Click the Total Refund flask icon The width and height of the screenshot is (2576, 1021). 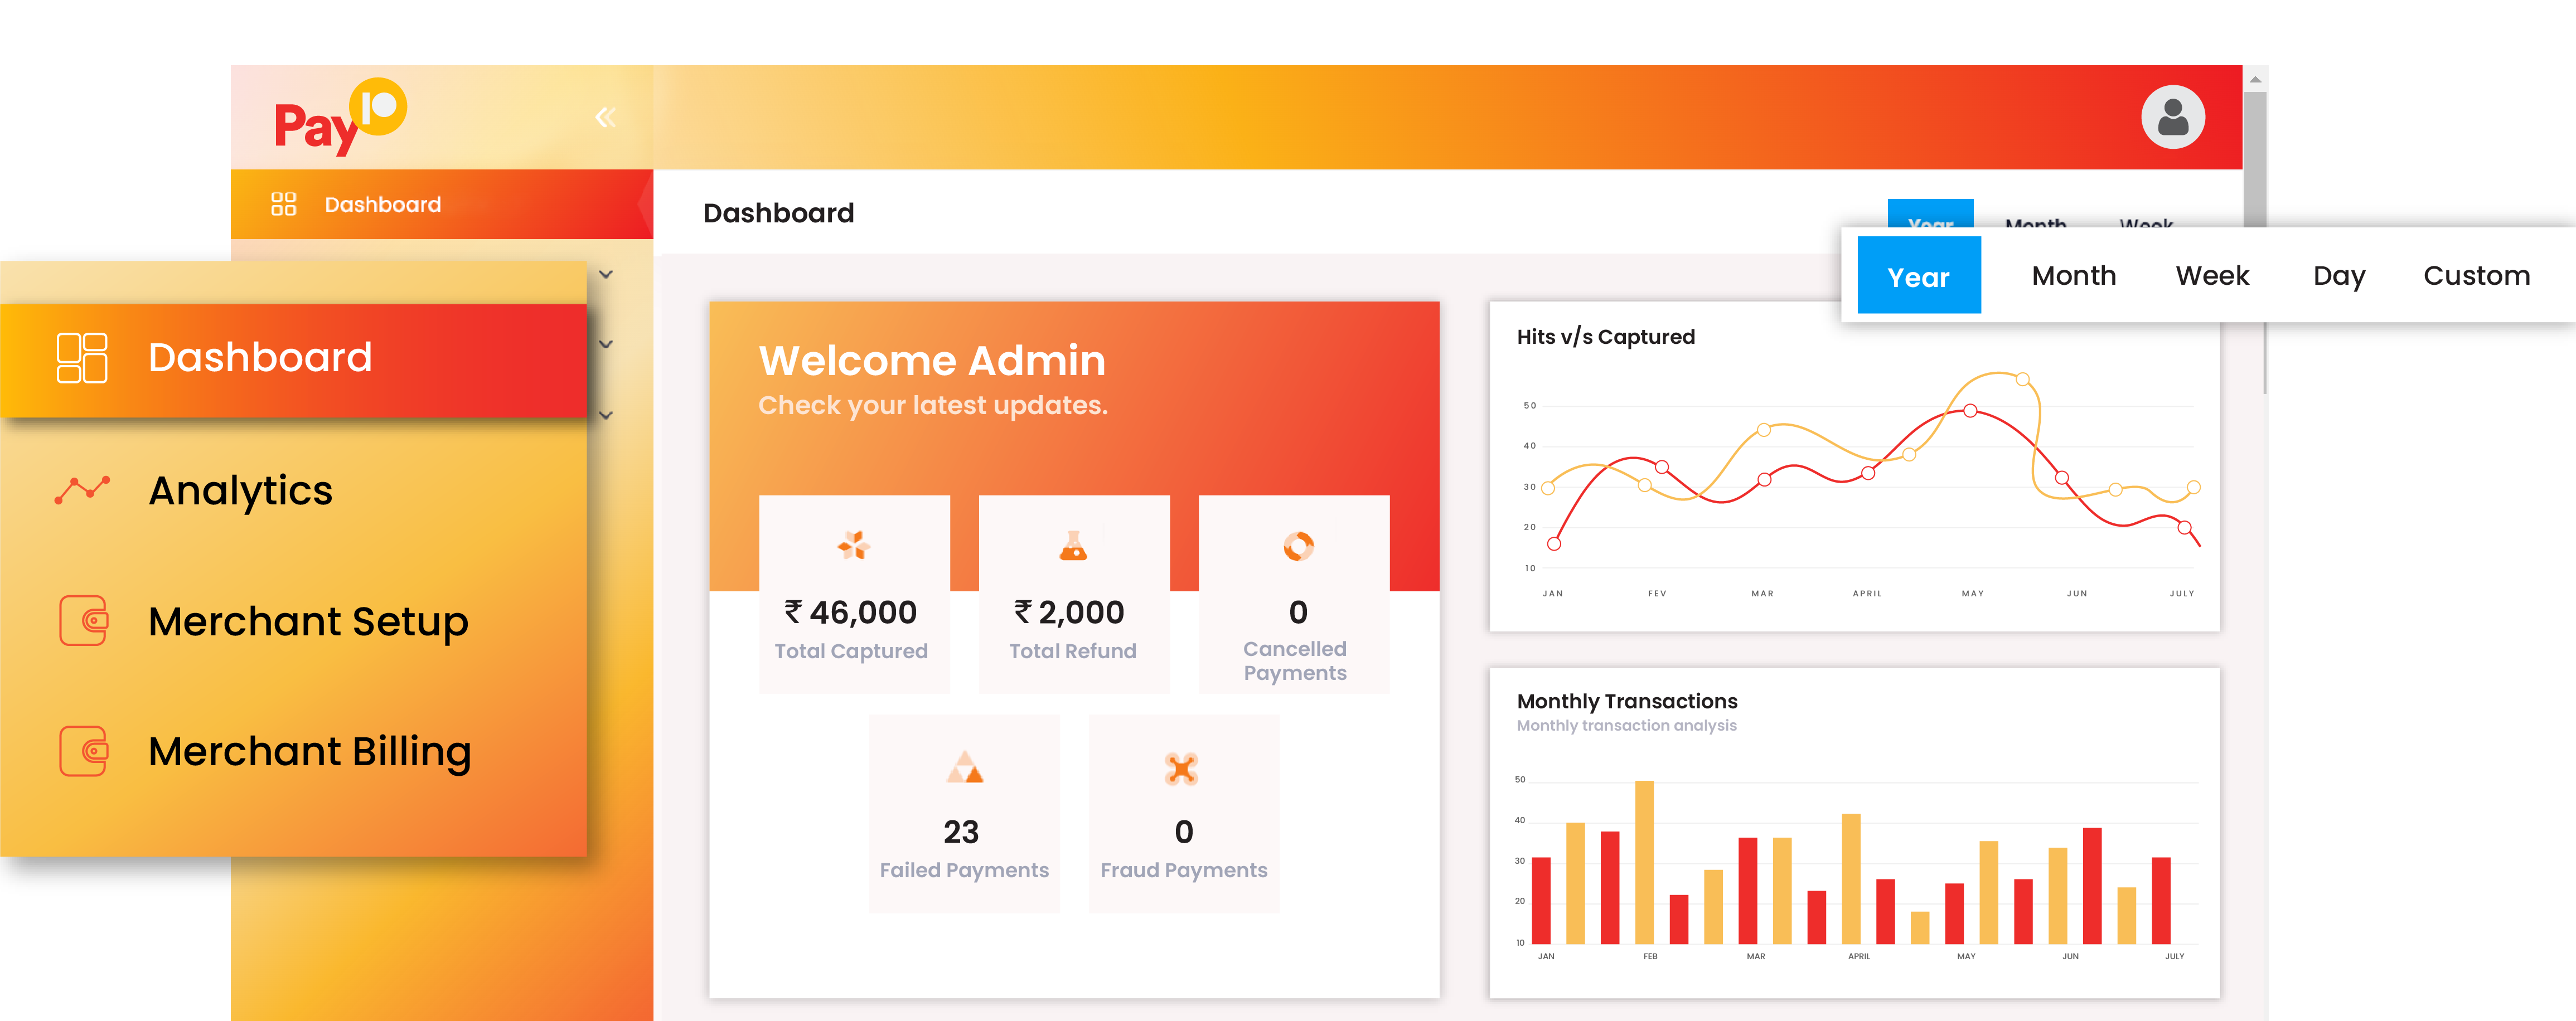pyautogui.click(x=1074, y=546)
